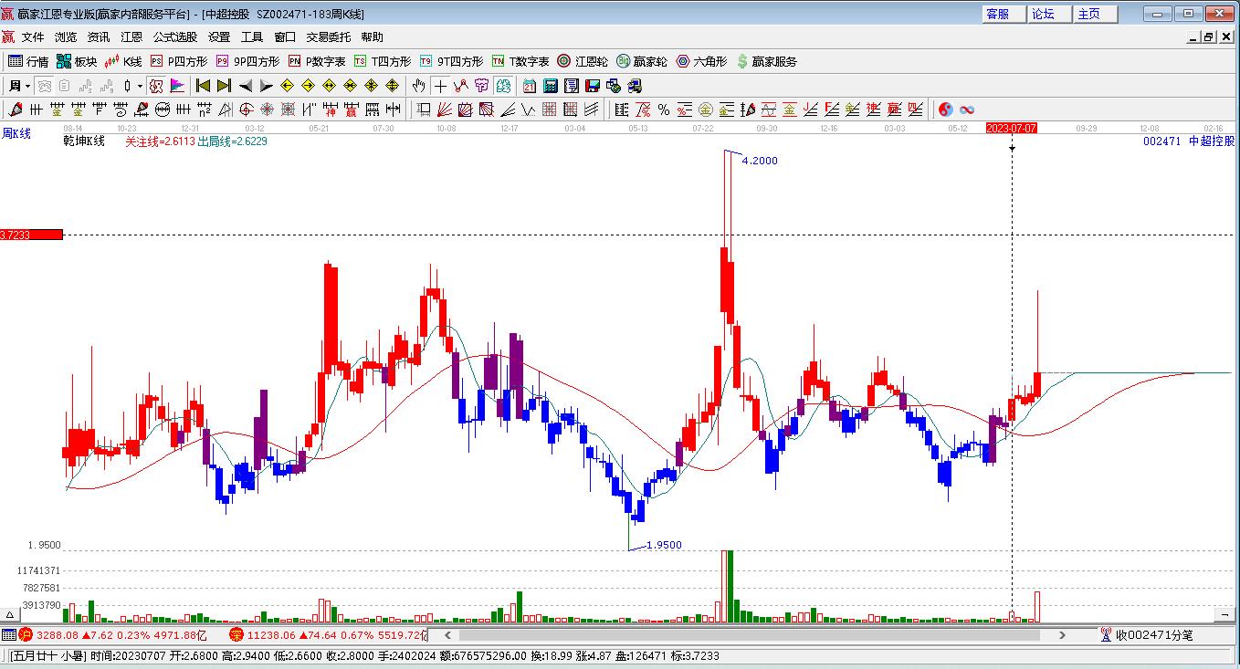This screenshot has height=669, width=1240.
Task: Open the 江恩轮 (Gann wheel) tool
Action: [x=583, y=61]
